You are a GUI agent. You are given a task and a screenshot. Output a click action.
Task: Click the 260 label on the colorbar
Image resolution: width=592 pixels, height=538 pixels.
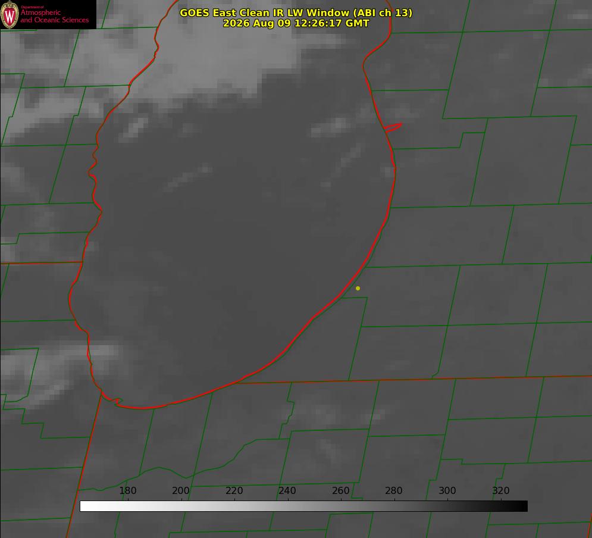[340, 490]
